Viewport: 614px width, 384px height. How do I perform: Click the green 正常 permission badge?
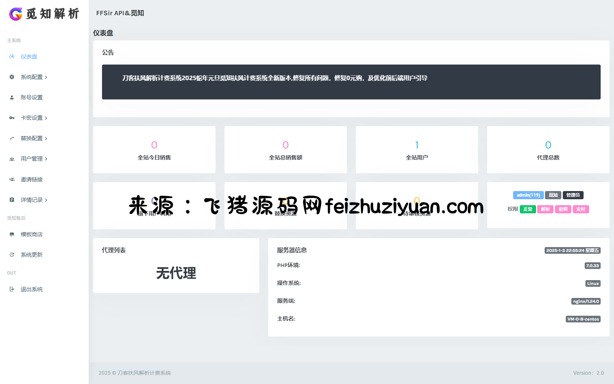click(528, 209)
